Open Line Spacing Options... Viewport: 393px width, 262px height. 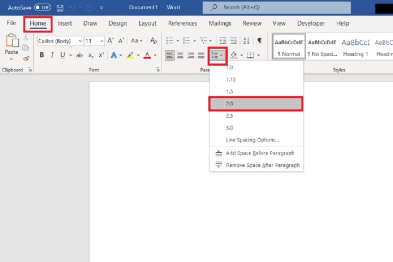point(257,140)
